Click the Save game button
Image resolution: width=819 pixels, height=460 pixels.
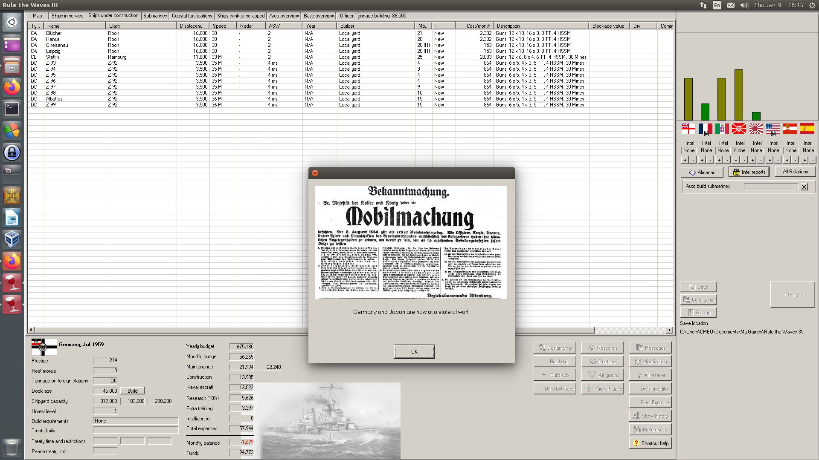(698, 287)
